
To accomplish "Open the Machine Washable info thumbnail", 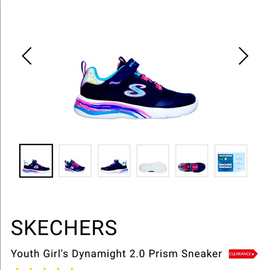I will tap(231, 161).
